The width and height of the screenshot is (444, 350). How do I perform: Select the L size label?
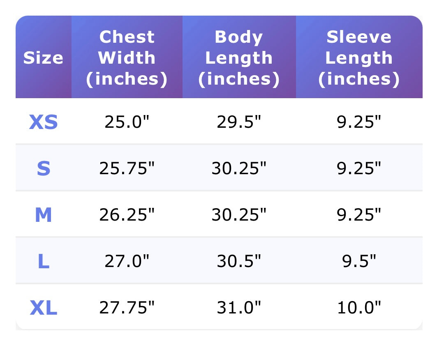[x=43, y=261]
